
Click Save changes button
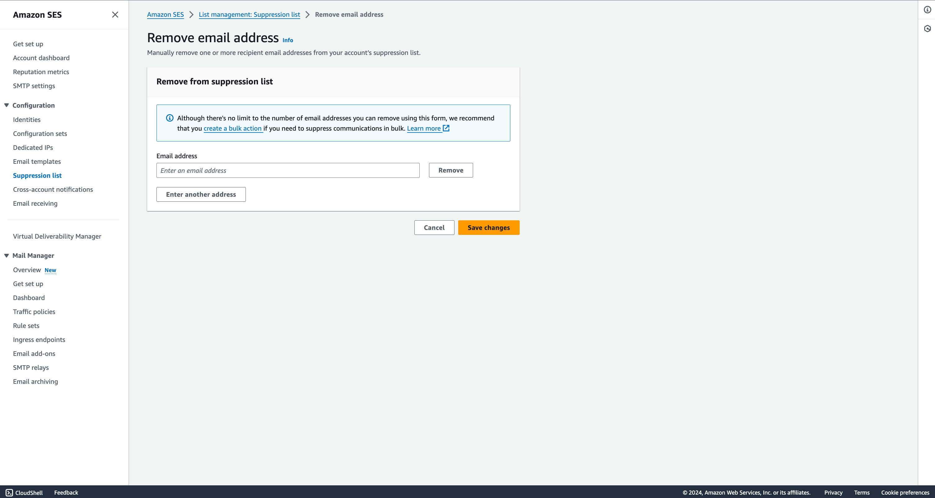pos(489,227)
